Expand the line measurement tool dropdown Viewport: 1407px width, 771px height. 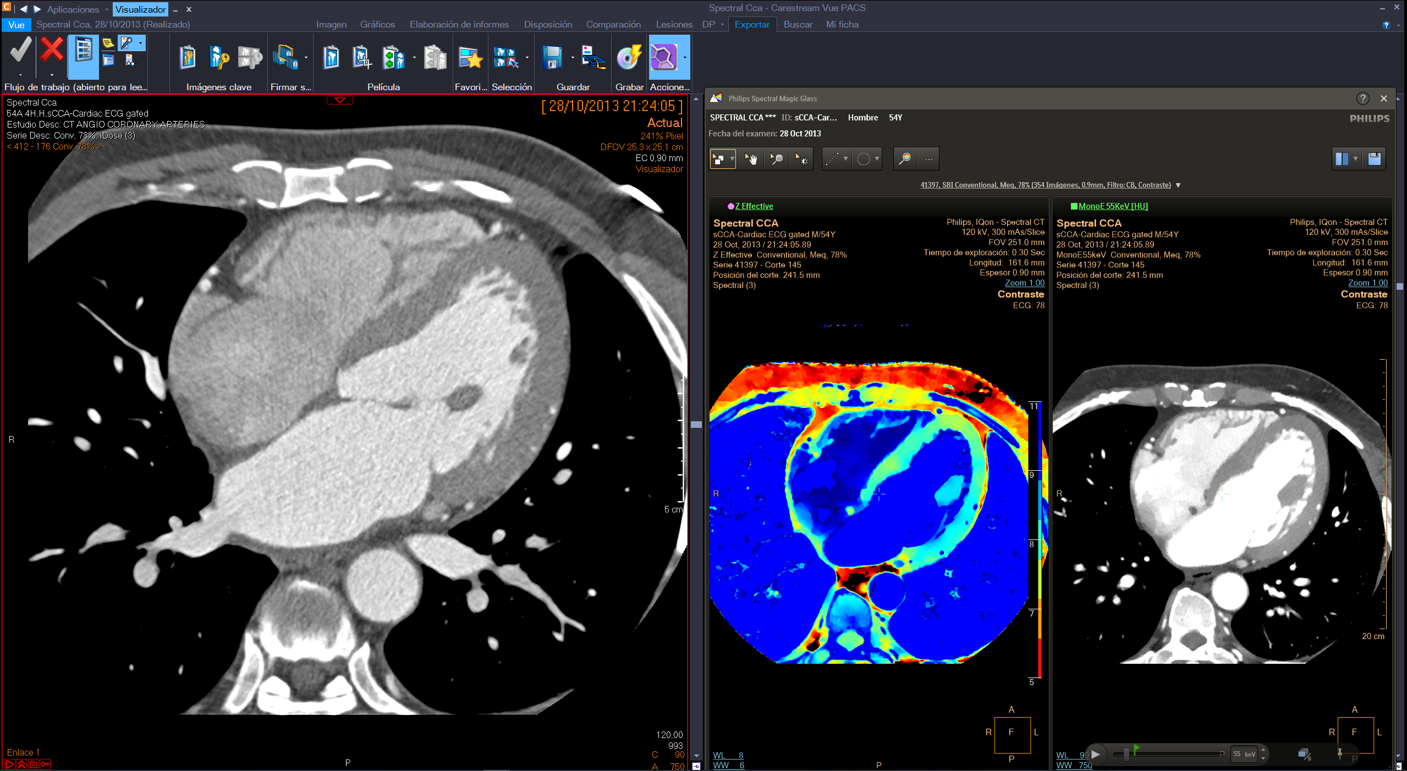(845, 159)
